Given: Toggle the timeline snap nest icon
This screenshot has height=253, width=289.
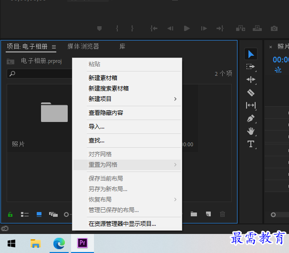Looking at the screenshot, I should point(278,70).
